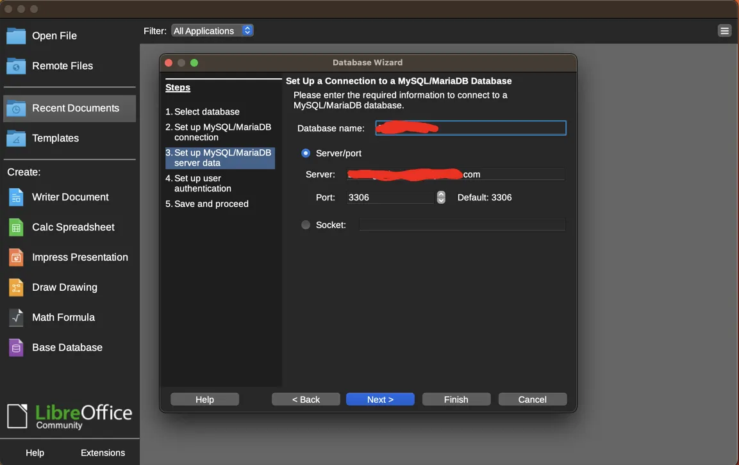Click Extensions at the sidebar bottom
This screenshot has width=739, height=465.
[x=103, y=453]
